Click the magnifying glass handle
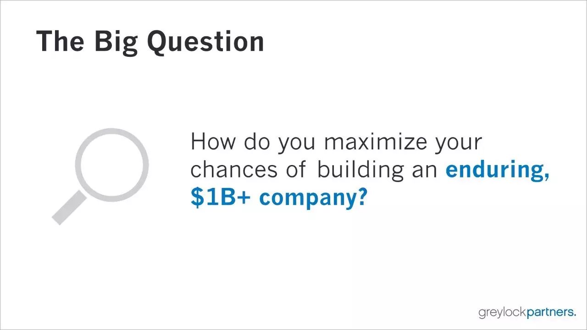The width and height of the screenshot is (587, 330). [x=69, y=208]
